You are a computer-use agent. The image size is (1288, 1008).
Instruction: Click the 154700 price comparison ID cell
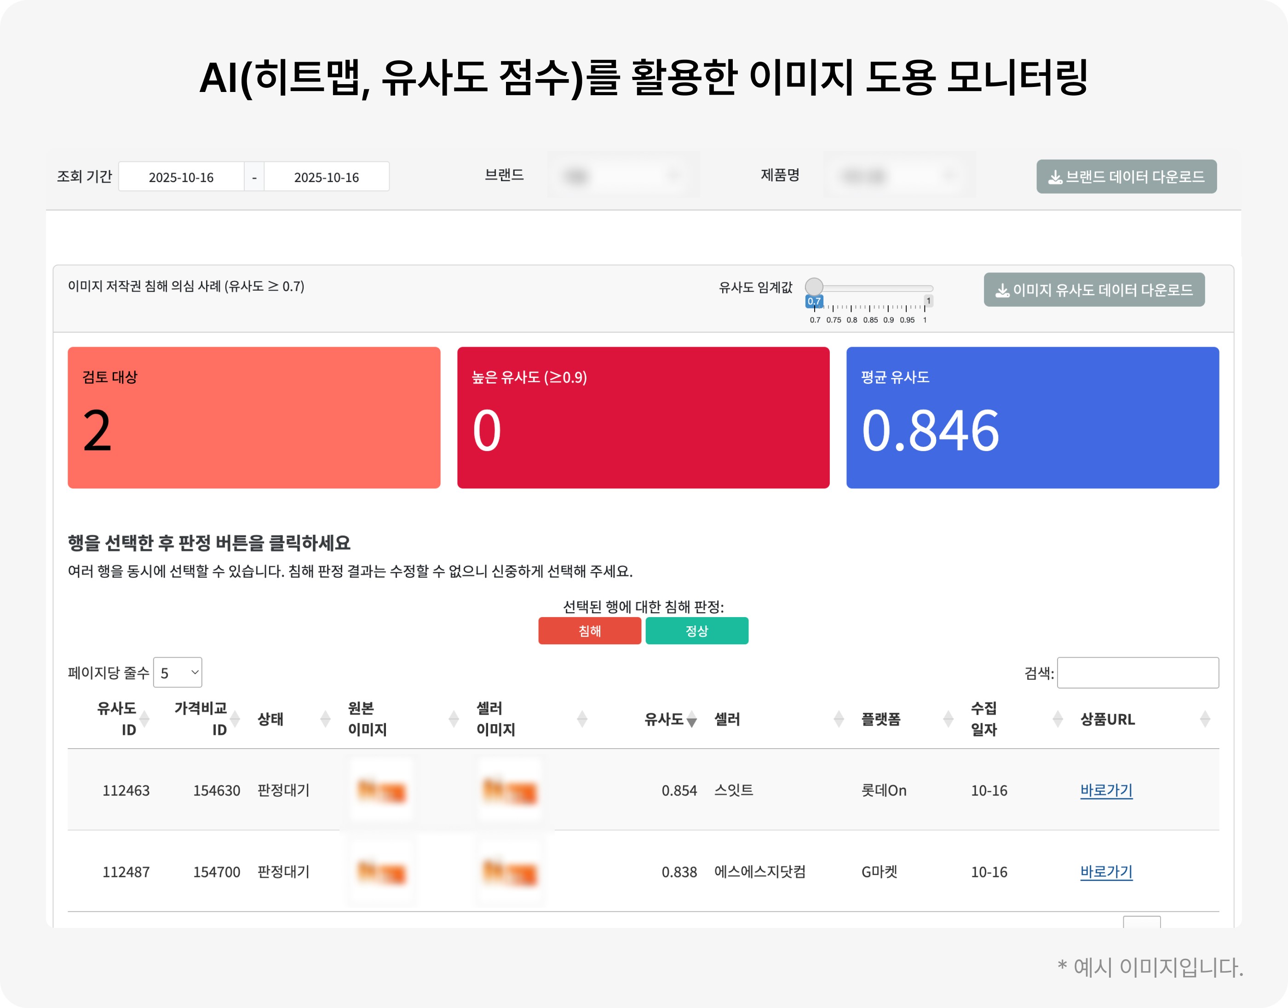(x=217, y=872)
